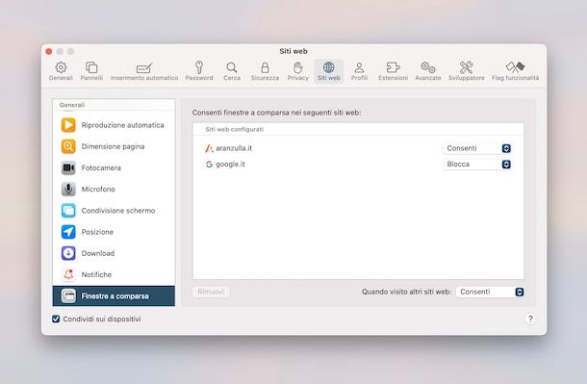
Task: Open the Quando visito altri siti web dropdown
Action: (490, 292)
